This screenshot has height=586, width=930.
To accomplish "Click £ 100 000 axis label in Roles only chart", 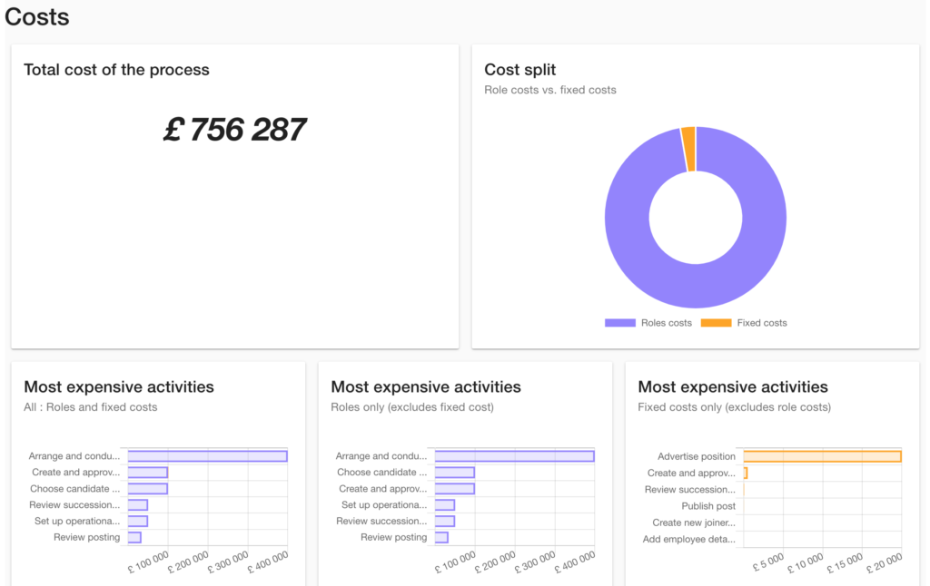I will [456, 562].
